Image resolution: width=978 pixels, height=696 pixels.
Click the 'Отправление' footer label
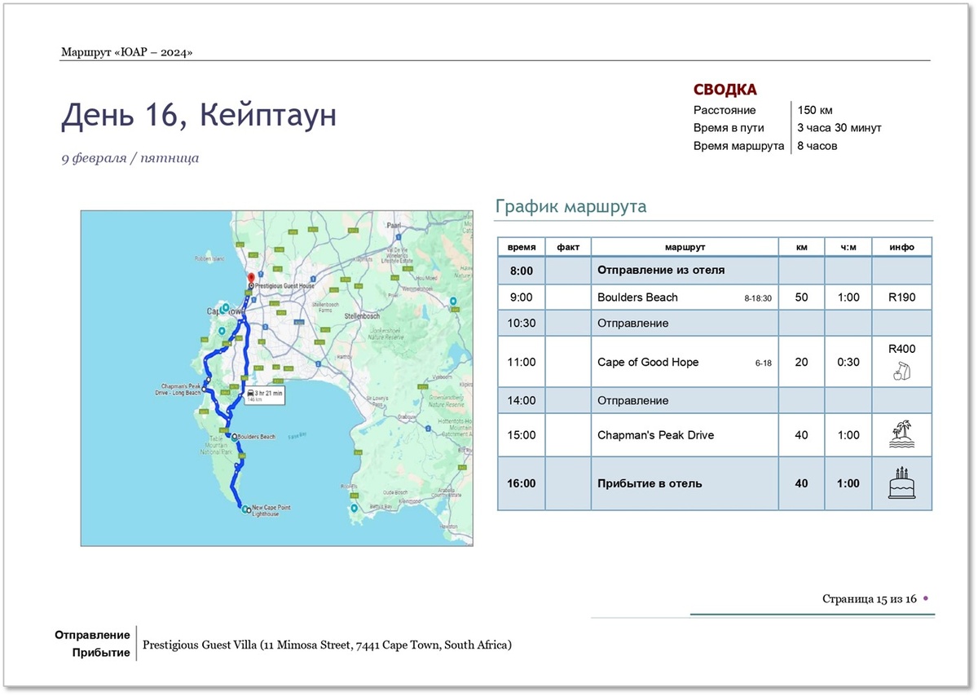pyautogui.click(x=93, y=635)
